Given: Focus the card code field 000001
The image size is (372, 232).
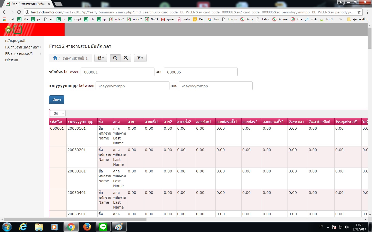Looking at the screenshot, I should (x=118, y=72).
